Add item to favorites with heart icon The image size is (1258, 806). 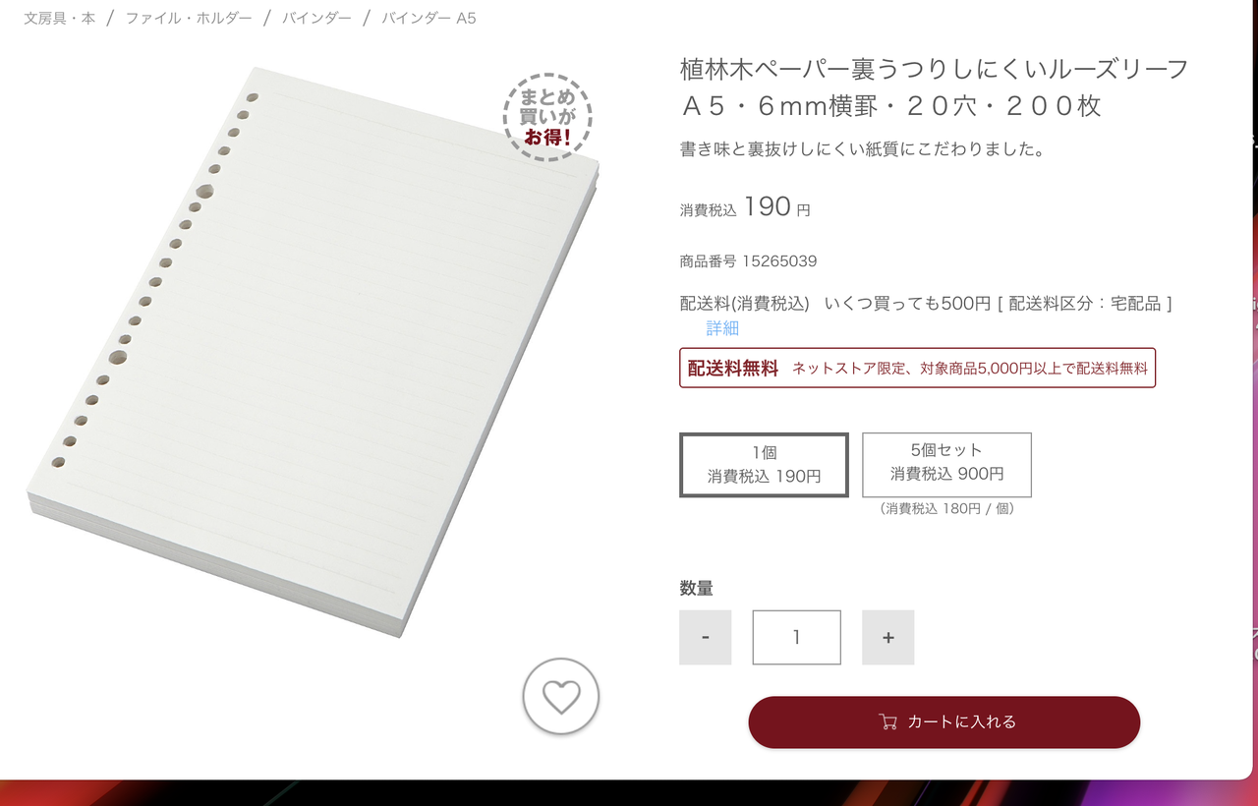(x=561, y=696)
